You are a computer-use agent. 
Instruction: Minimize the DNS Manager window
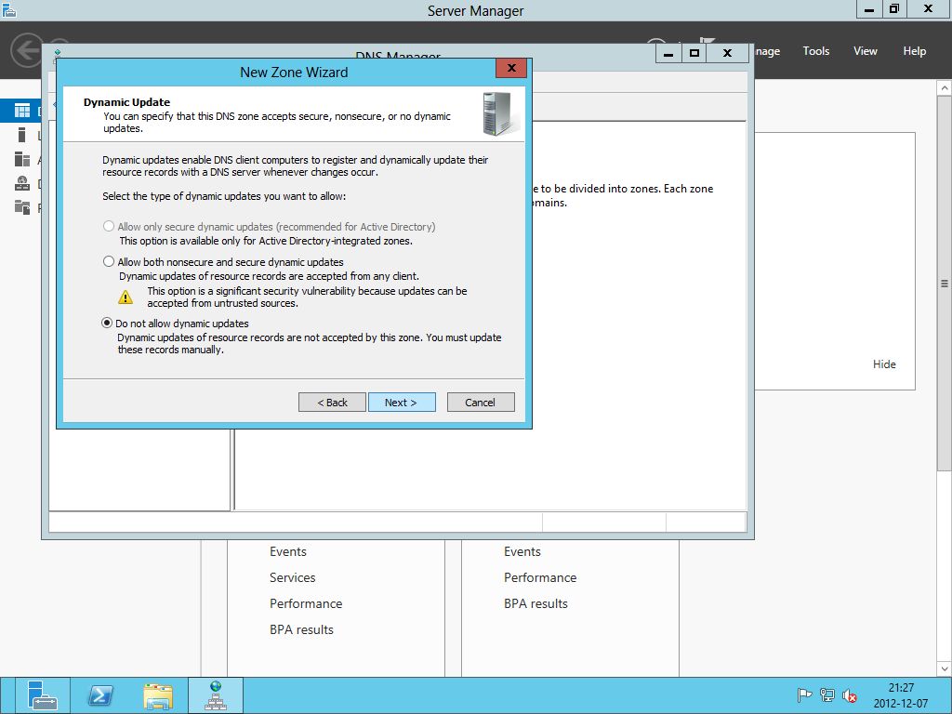click(668, 53)
